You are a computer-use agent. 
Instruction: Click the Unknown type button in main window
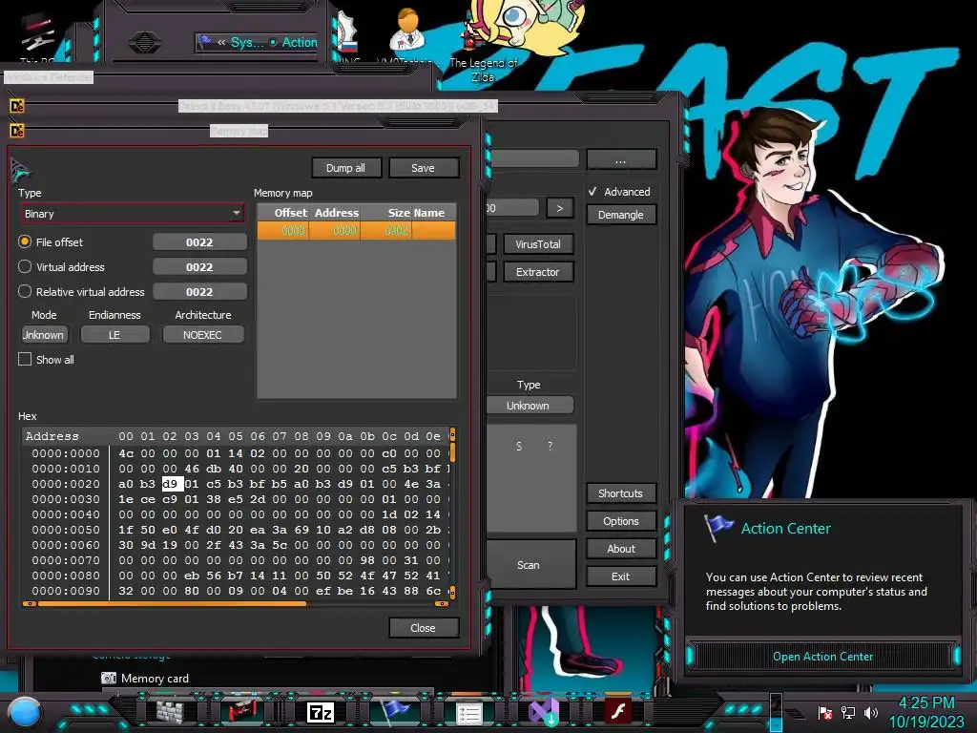[530, 405]
